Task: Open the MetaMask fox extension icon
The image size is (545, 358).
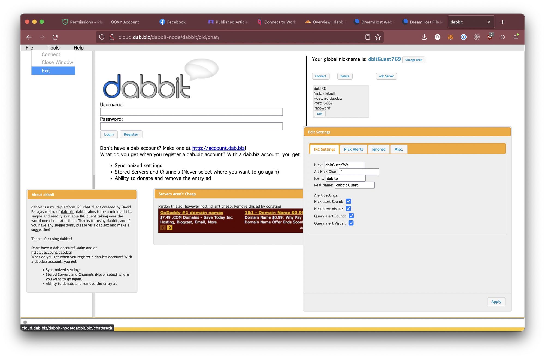Action: [x=450, y=37]
